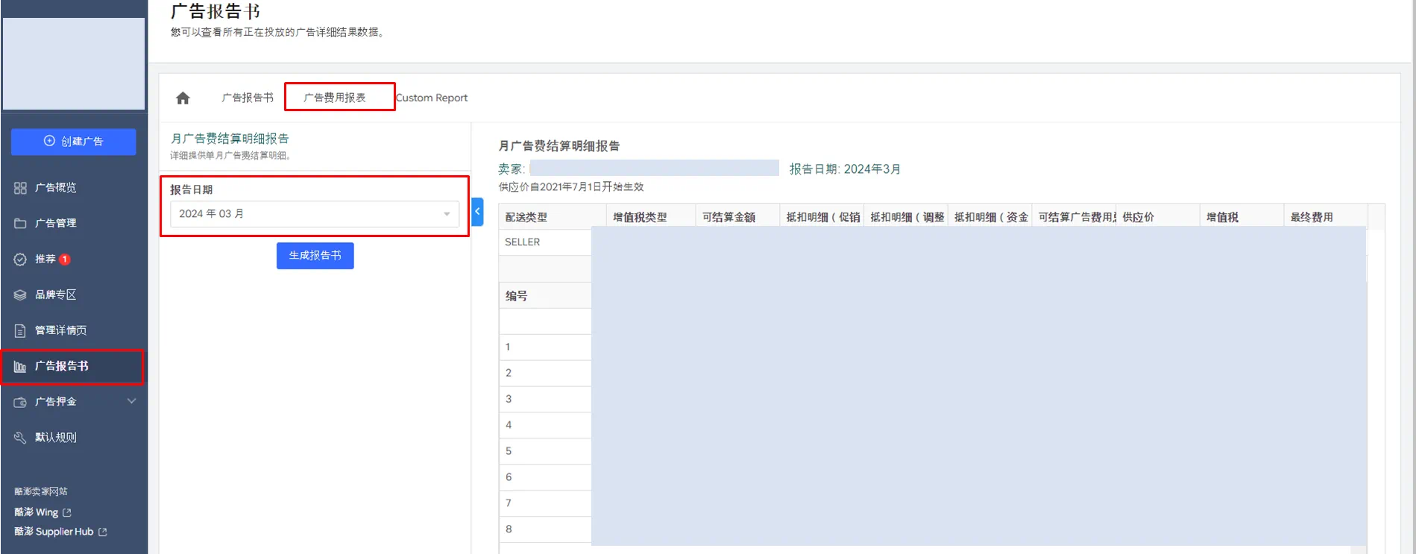Expand the 广告押金 submenu chevron
1416x554 pixels.
[x=132, y=401]
